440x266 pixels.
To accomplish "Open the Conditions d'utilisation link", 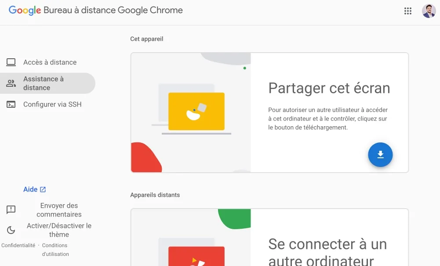I will click(55, 249).
